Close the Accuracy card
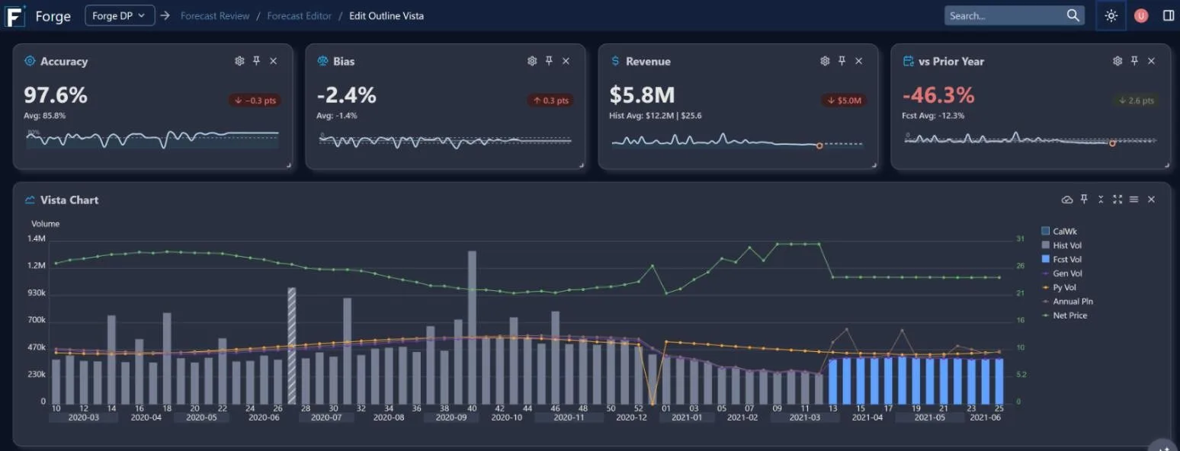This screenshot has width=1180, height=451. pos(274,61)
